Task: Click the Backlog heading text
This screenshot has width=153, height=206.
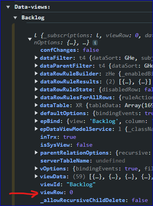Action: pyautogui.click(x=33, y=18)
